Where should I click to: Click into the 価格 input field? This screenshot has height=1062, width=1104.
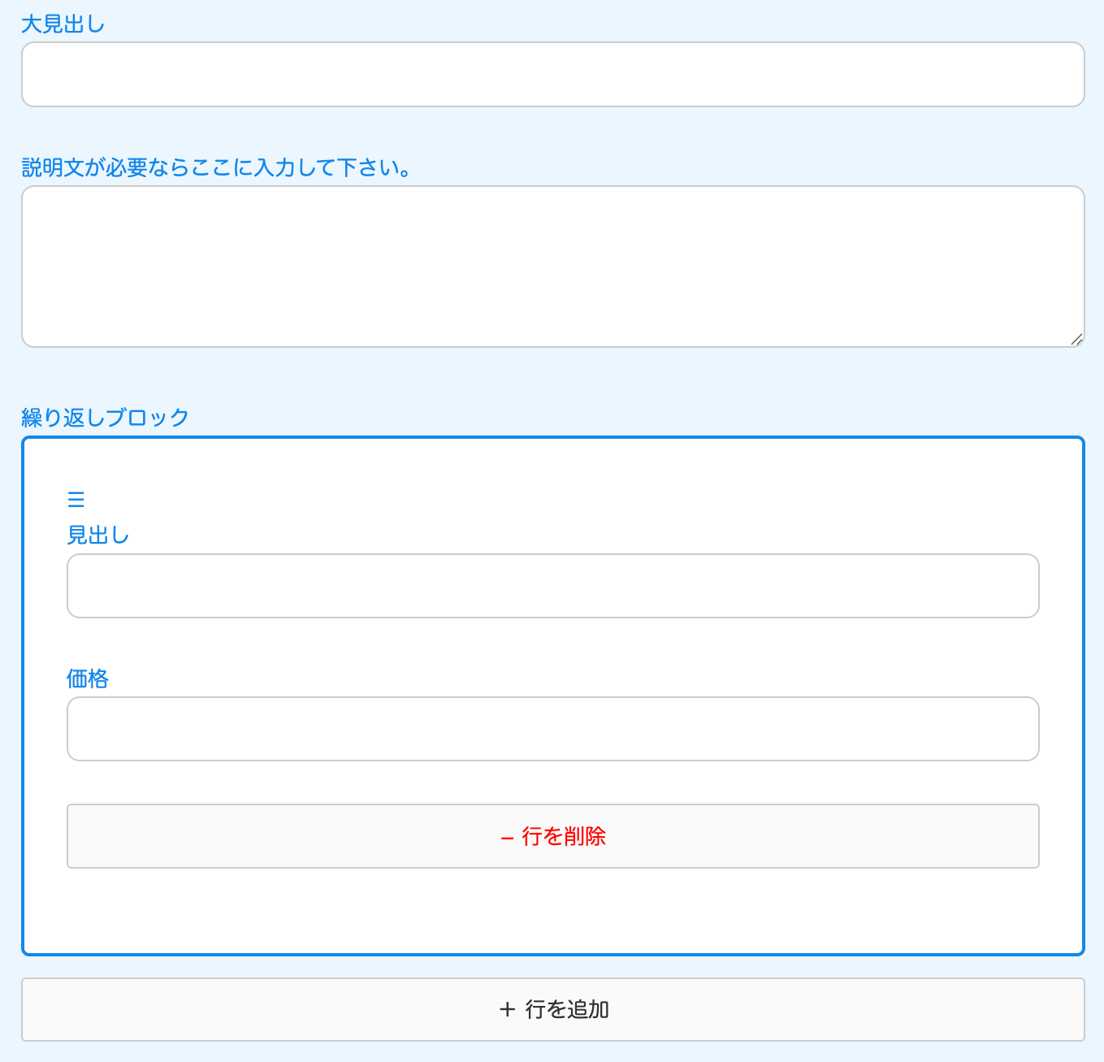(x=552, y=729)
